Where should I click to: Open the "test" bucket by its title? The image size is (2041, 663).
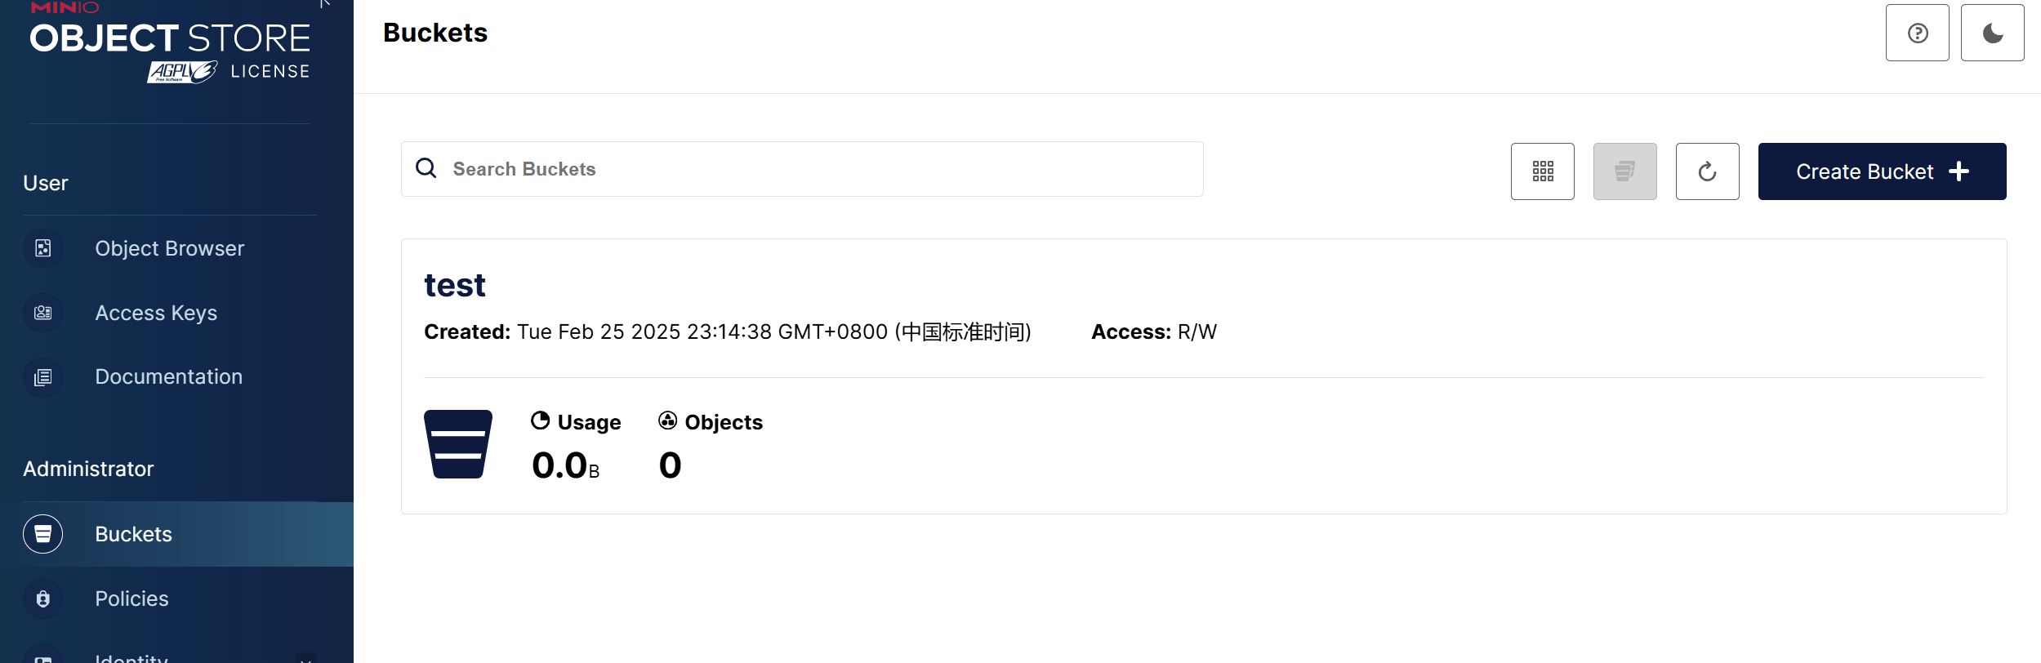click(x=455, y=285)
